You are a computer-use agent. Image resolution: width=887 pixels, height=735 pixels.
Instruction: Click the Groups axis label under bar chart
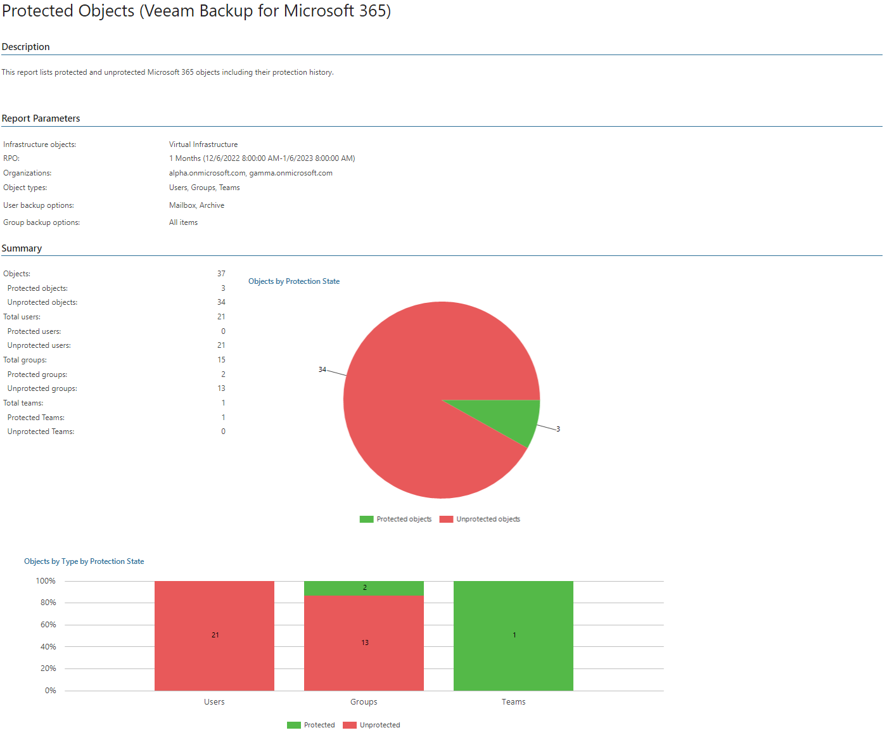(364, 702)
